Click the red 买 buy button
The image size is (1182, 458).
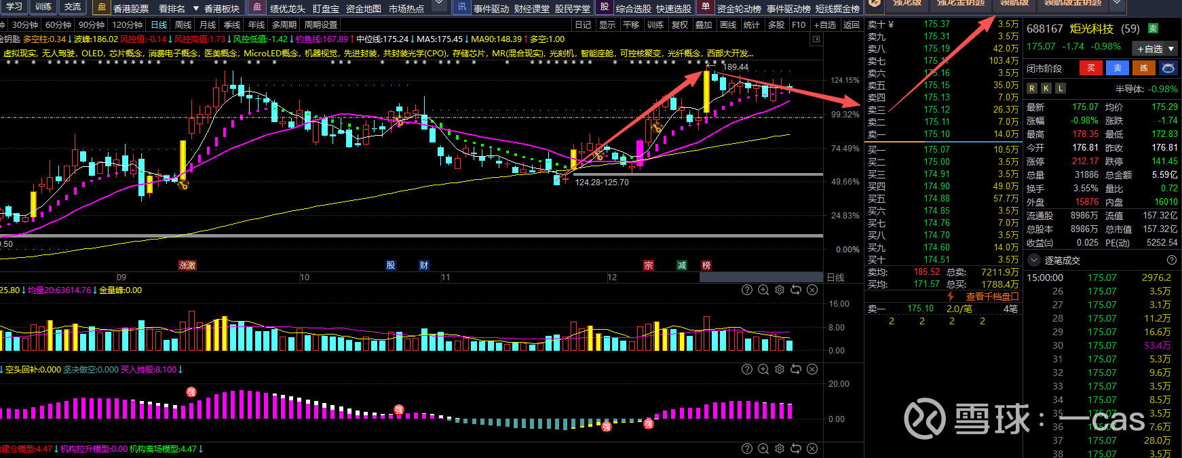click(x=1091, y=68)
